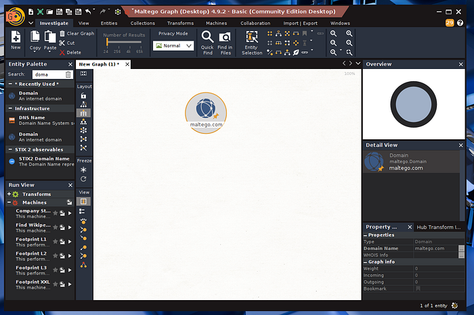This screenshot has width=474, height=315.
Task: Close the Entity Palette panel
Action: point(70,64)
